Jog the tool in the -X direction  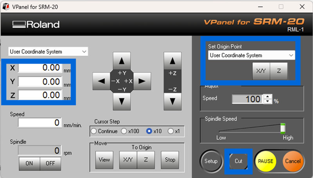tap(101, 81)
